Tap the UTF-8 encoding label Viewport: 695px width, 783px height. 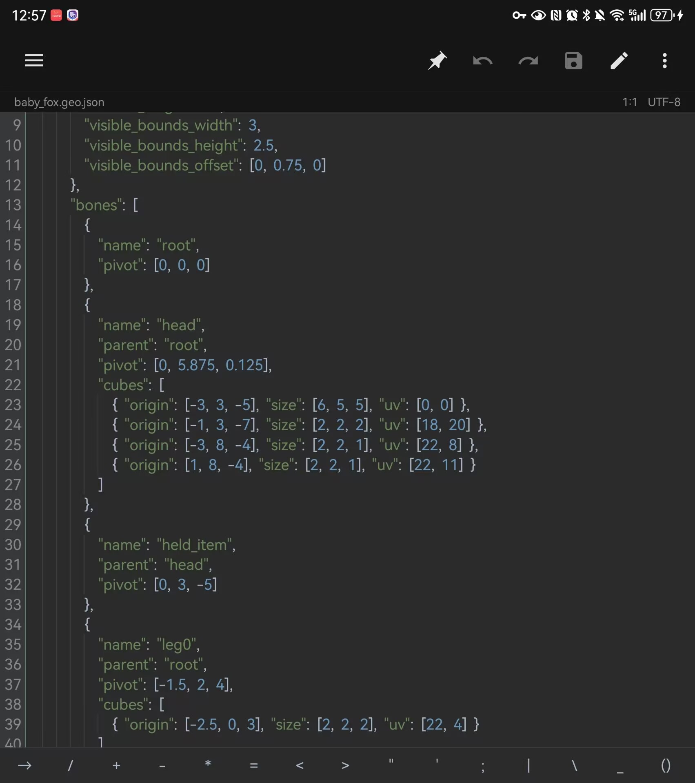coord(664,102)
